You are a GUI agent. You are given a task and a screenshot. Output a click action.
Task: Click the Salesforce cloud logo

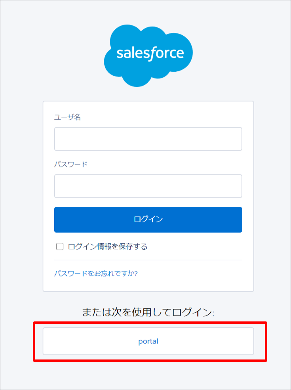(x=148, y=56)
